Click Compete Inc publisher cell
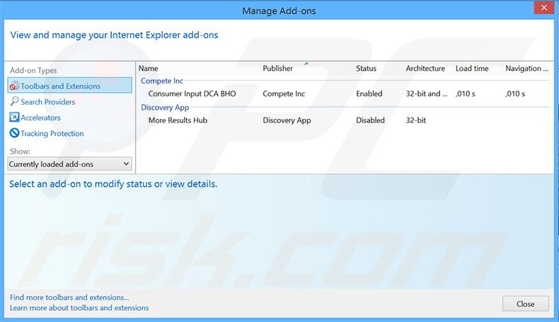 [x=284, y=94]
